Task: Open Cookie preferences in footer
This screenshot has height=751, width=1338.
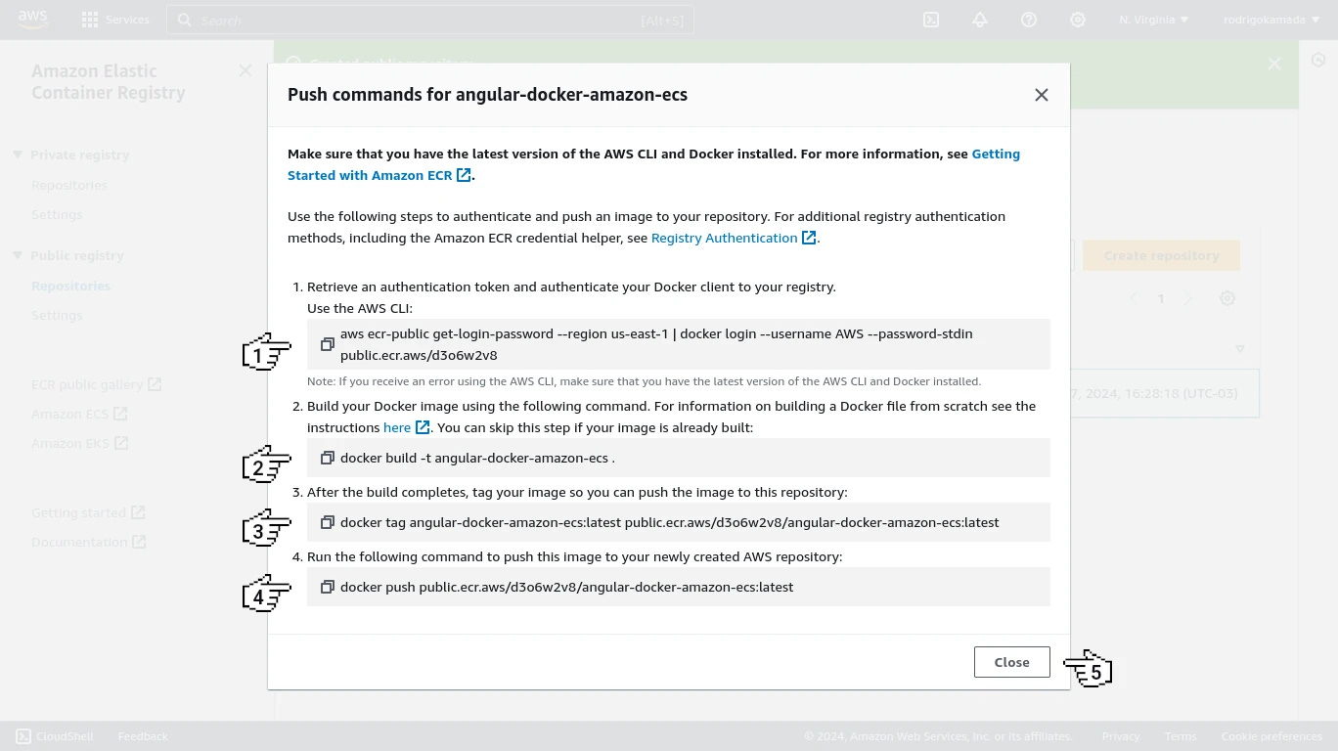Action: click(x=1271, y=736)
